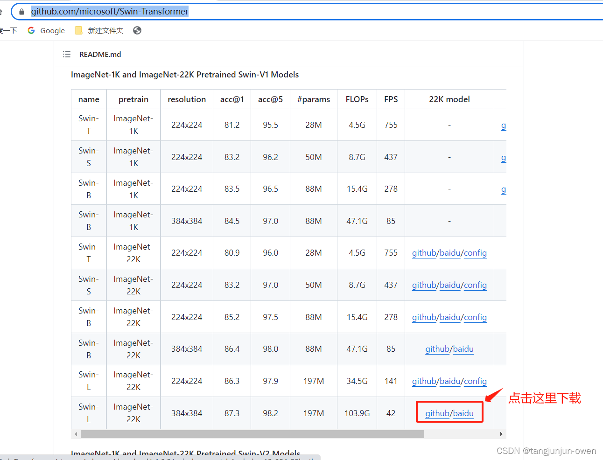The width and height of the screenshot is (603, 460).
Task: Click the table's scroll-left arrow
Action: (76, 434)
